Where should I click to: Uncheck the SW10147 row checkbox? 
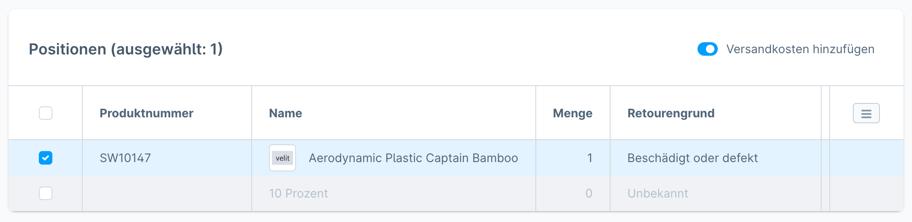(x=46, y=158)
